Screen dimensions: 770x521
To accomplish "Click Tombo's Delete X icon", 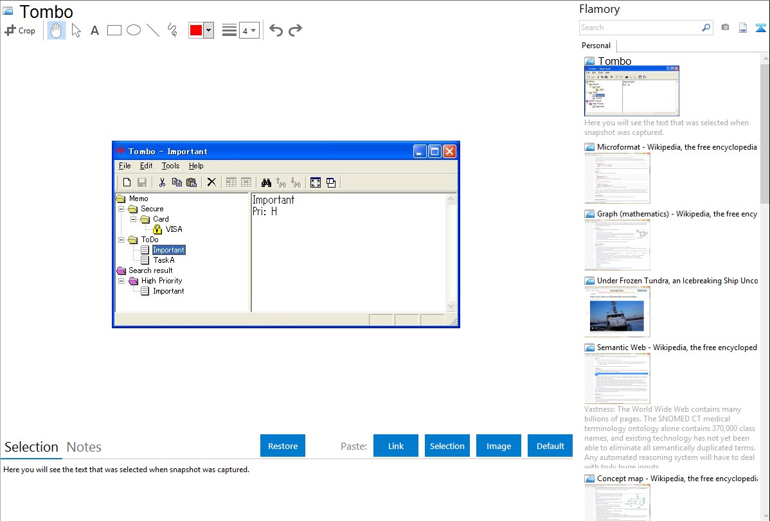I will point(211,182).
